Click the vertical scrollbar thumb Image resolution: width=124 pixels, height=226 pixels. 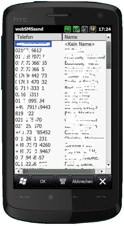click(109, 55)
